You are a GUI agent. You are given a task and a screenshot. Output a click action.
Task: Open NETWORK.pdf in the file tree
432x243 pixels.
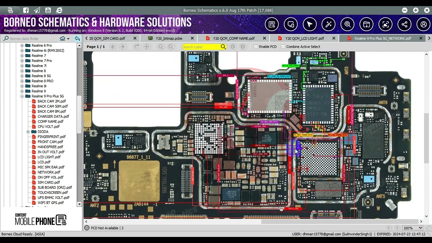point(49,172)
